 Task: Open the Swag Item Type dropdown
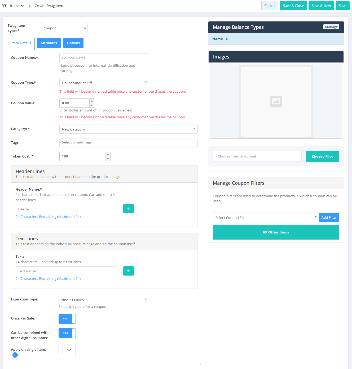tap(64, 28)
